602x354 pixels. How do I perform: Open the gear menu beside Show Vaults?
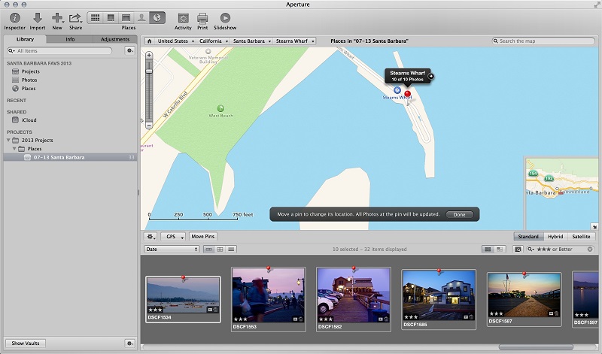(x=129, y=343)
